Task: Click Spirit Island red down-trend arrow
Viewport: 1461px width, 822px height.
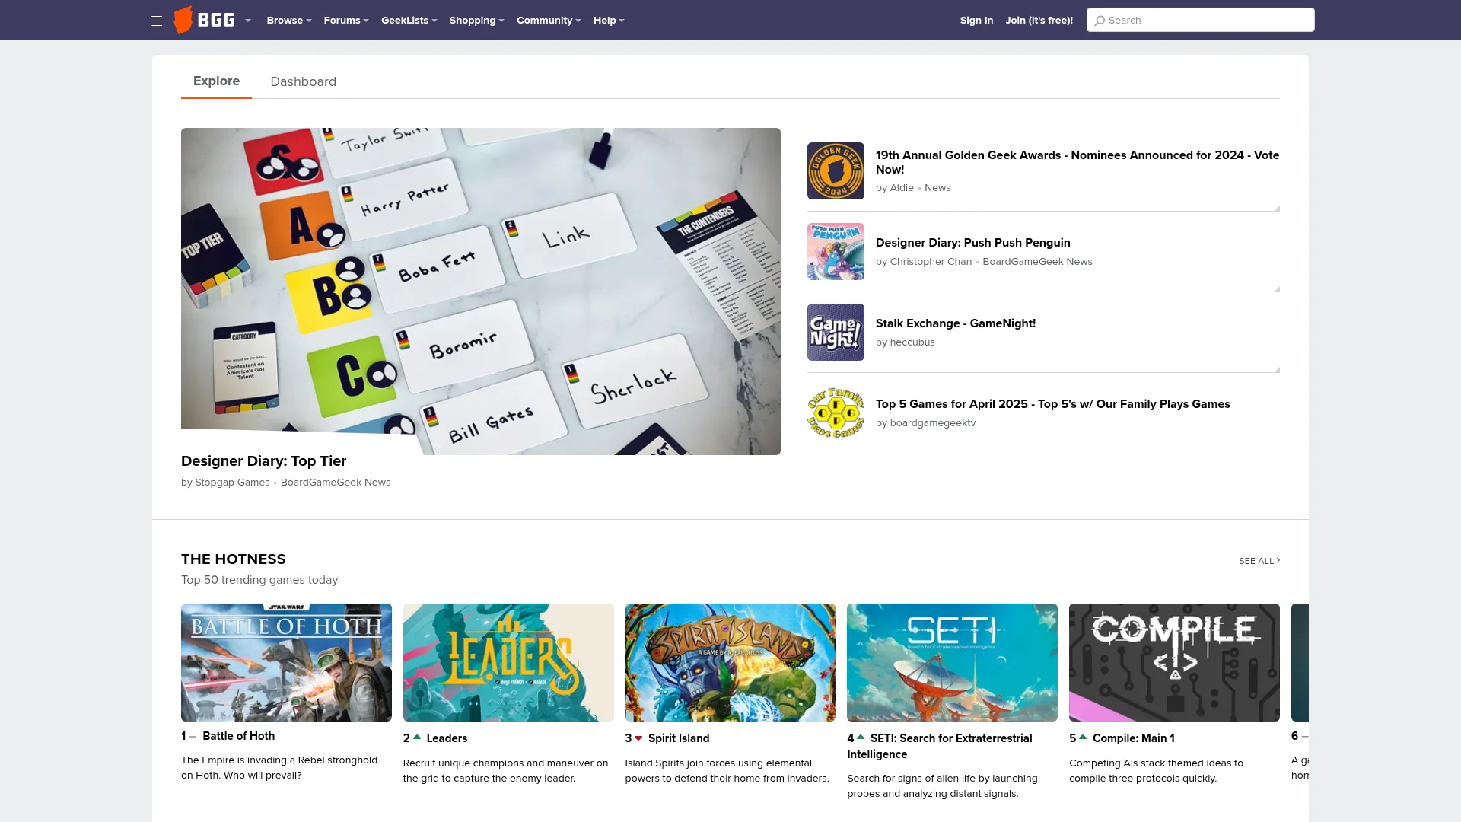Action: (x=638, y=738)
